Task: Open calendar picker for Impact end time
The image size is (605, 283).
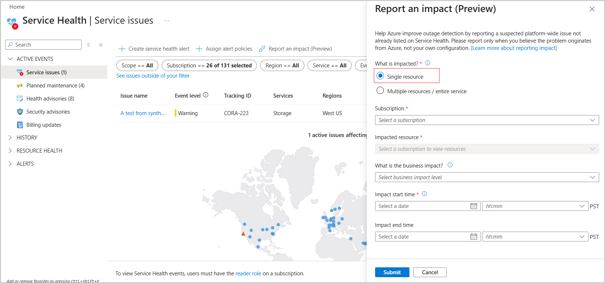Action: [x=474, y=237]
